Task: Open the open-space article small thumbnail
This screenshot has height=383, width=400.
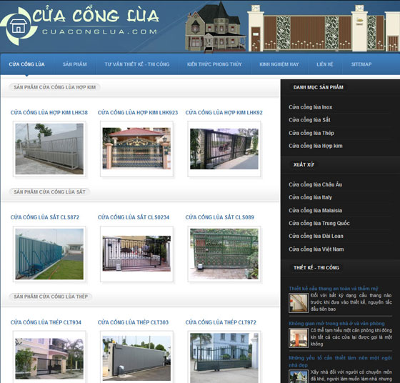Action: tap(299, 338)
